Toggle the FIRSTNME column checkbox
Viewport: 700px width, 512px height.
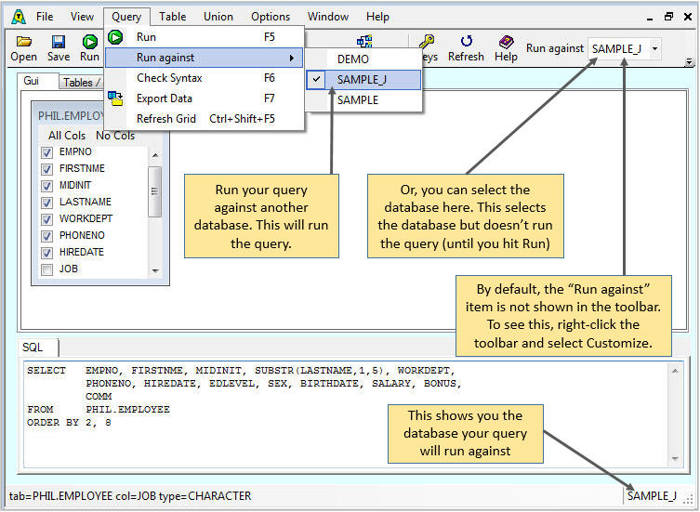click(x=46, y=169)
